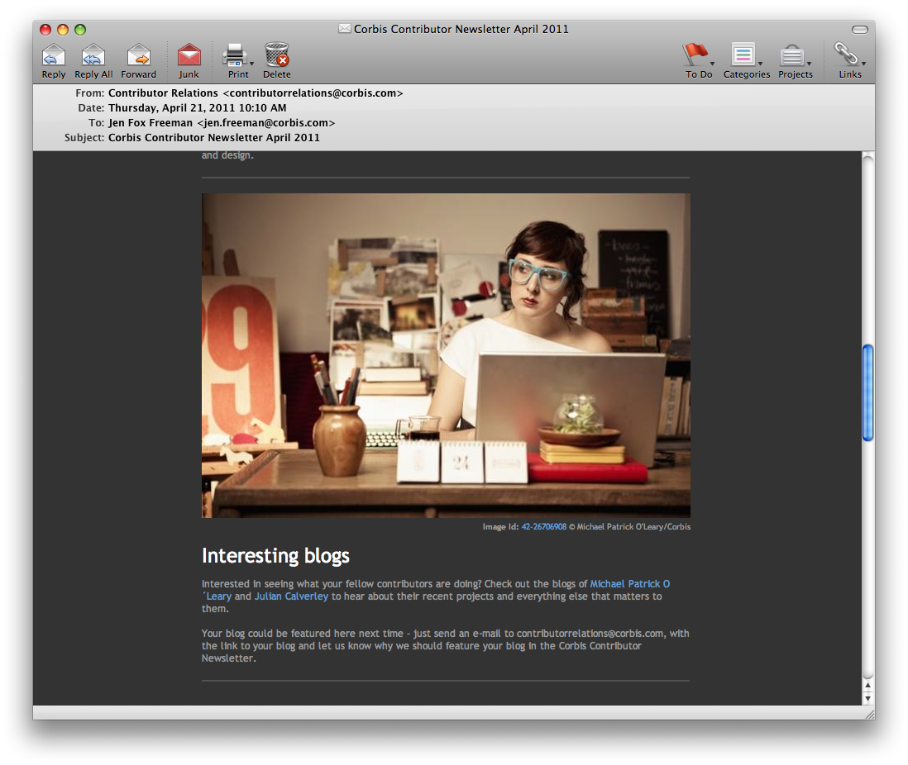908x765 pixels.
Task: Expand the Categories dropdown arrow
Action: (760, 64)
